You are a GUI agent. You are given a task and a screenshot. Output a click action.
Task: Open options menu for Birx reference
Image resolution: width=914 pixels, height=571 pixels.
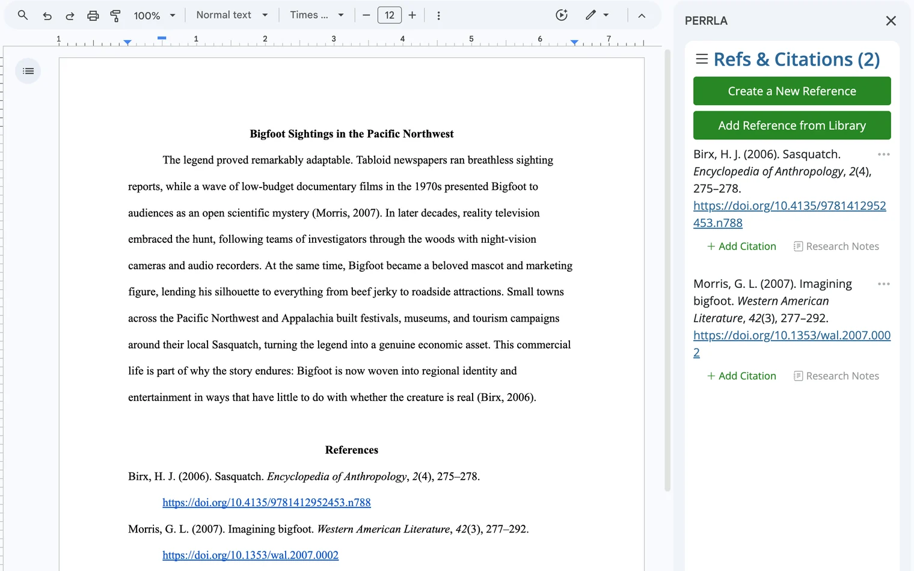883,154
